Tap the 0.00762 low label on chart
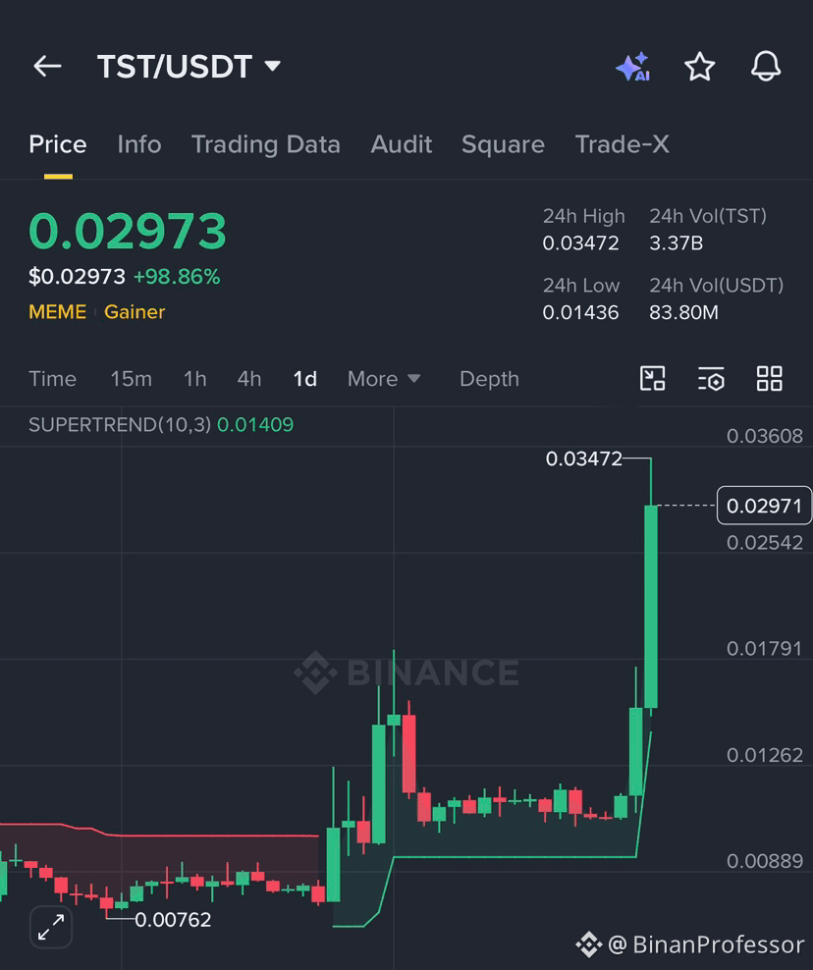813x970 pixels. point(173,920)
